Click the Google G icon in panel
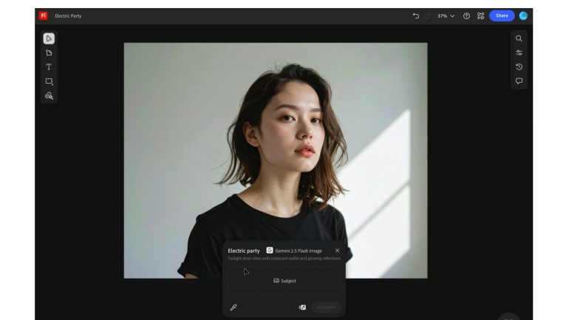 coord(270,251)
